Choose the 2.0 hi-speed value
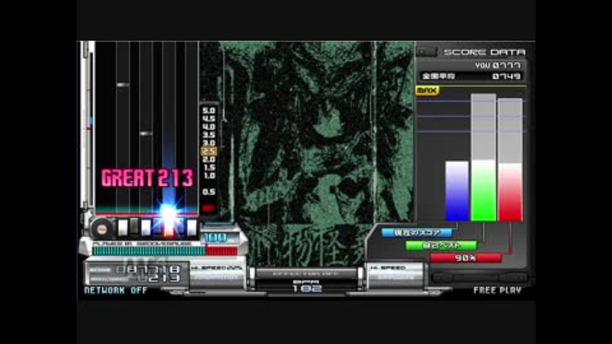This screenshot has width=612, height=344. [x=209, y=159]
